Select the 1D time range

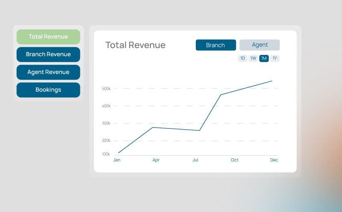pyautogui.click(x=242, y=58)
